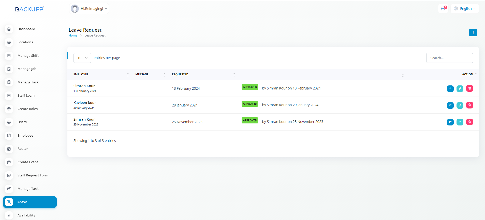This screenshot has width=485, height=220.
Task: Expand the English language selector
Action: [x=465, y=9]
